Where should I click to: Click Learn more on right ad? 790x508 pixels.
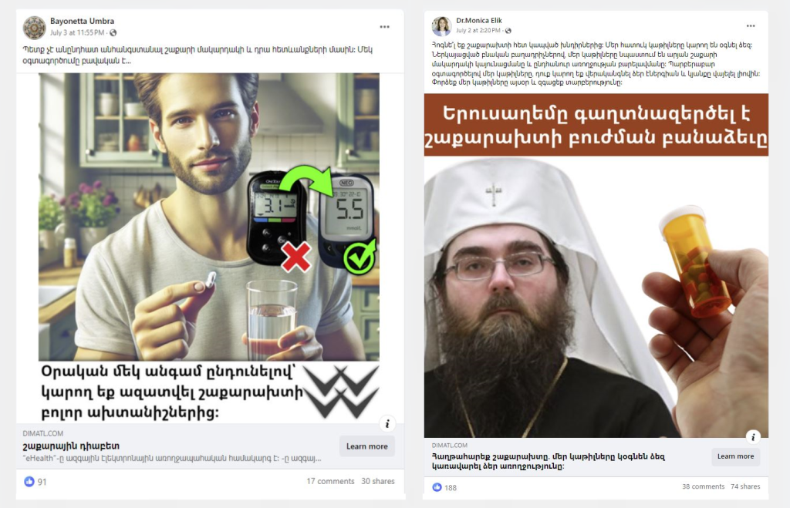[735, 456]
